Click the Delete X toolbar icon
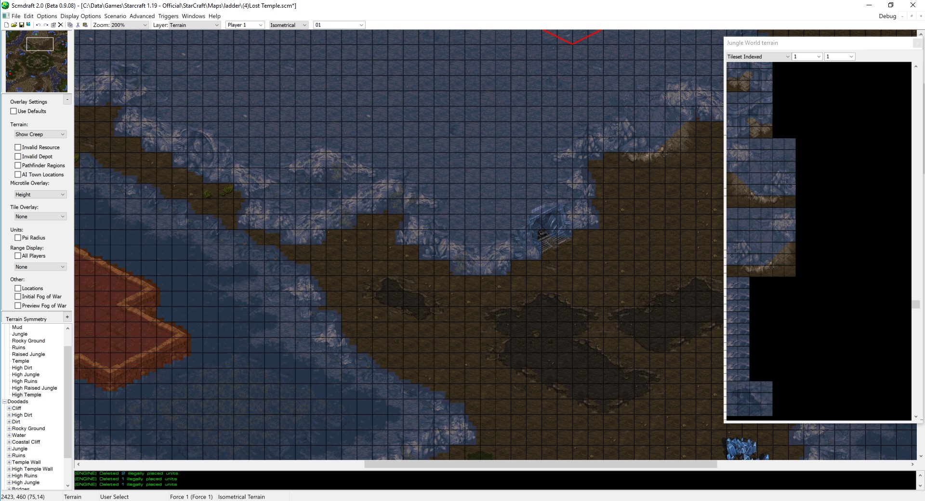 tap(60, 25)
